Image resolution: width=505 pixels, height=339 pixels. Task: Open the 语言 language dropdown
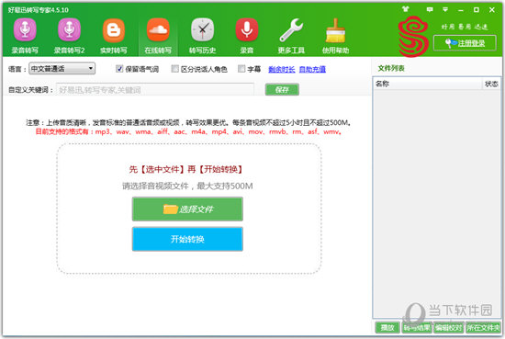pos(62,68)
